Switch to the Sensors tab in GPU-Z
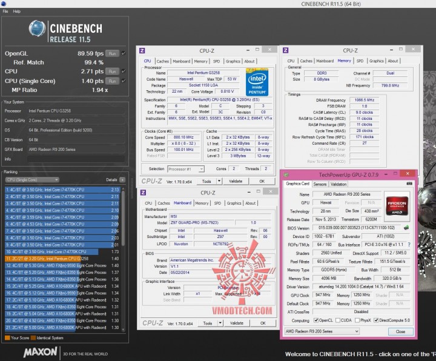Viewport: 436px width, 361px height. pos(320,184)
